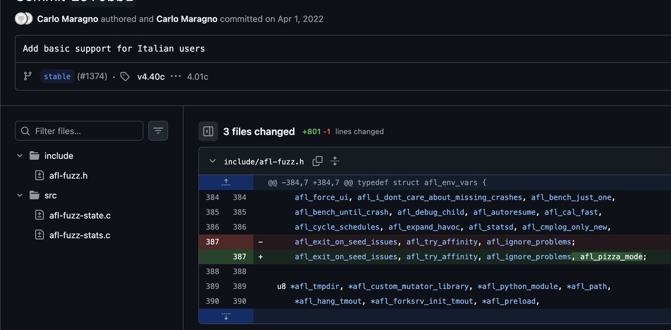Click the tag icon before v4.40c
The height and width of the screenshot is (330, 671).
click(125, 77)
